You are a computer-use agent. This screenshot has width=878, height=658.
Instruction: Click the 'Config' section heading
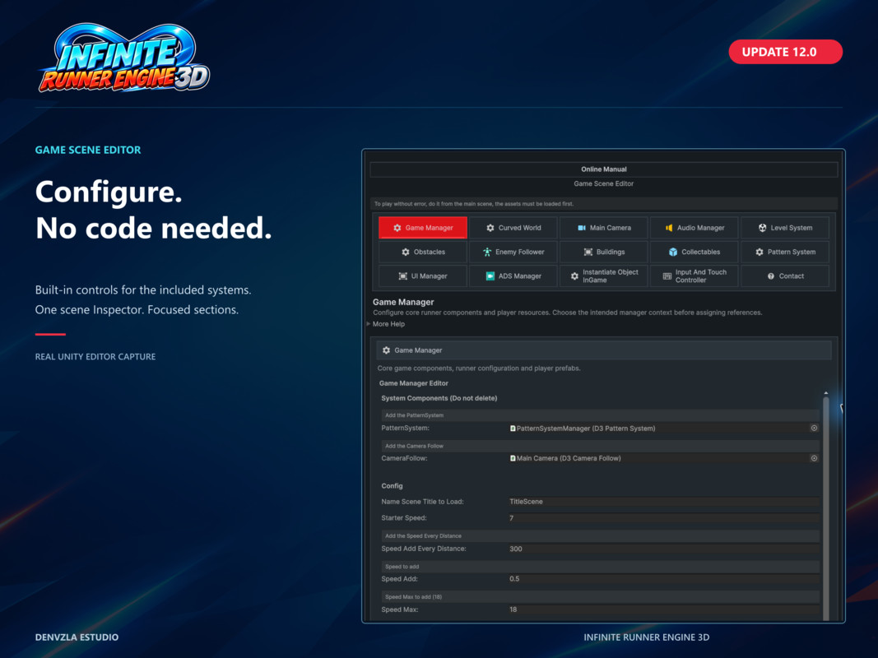click(x=392, y=485)
